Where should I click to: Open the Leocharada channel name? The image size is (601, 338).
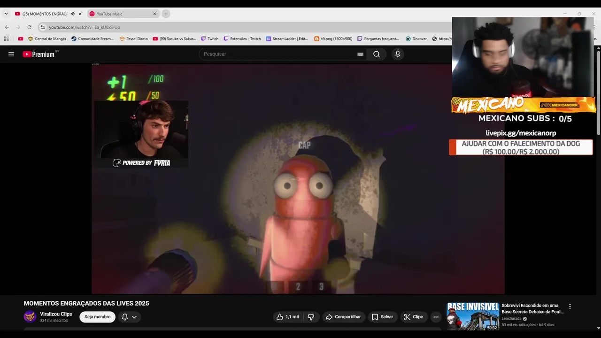tap(511, 318)
